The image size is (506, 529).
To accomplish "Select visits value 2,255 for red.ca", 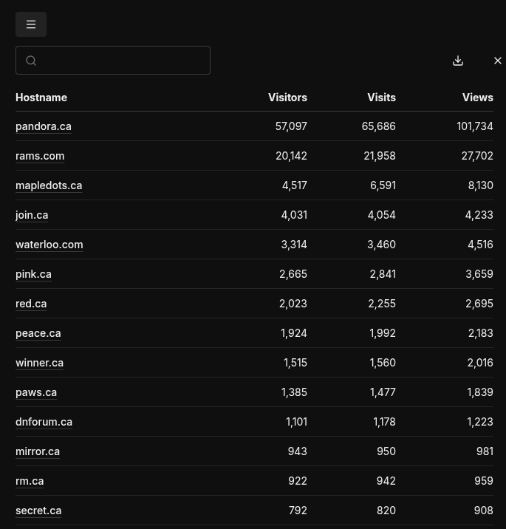I will (382, 304).
